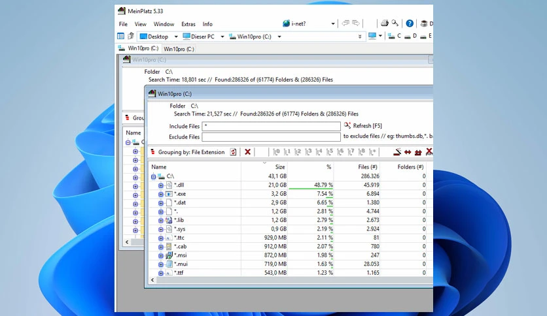This screenshot has height=316, width=547.
Task: Click the red auto-fit columns icon
Action: pos(418,152)
